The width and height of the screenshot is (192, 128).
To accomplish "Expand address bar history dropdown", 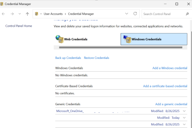I will 127,13.
